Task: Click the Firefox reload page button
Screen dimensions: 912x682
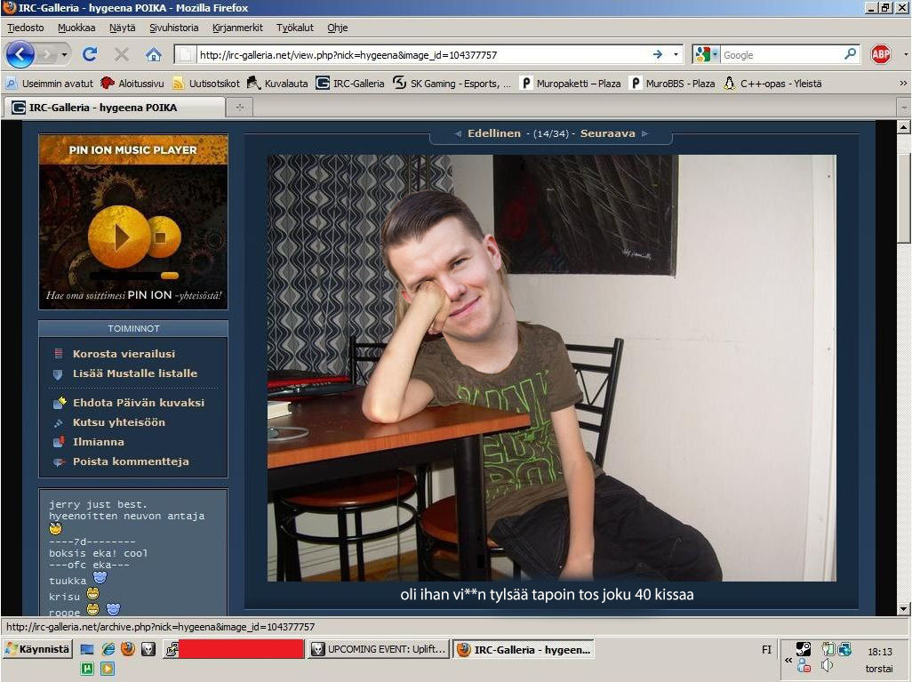Action: point(89,54)
